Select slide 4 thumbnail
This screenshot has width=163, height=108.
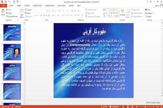click(x=12, y=91)
